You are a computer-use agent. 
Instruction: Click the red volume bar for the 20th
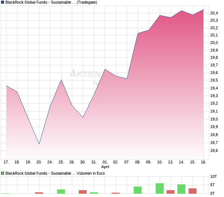tap(39, 193)
